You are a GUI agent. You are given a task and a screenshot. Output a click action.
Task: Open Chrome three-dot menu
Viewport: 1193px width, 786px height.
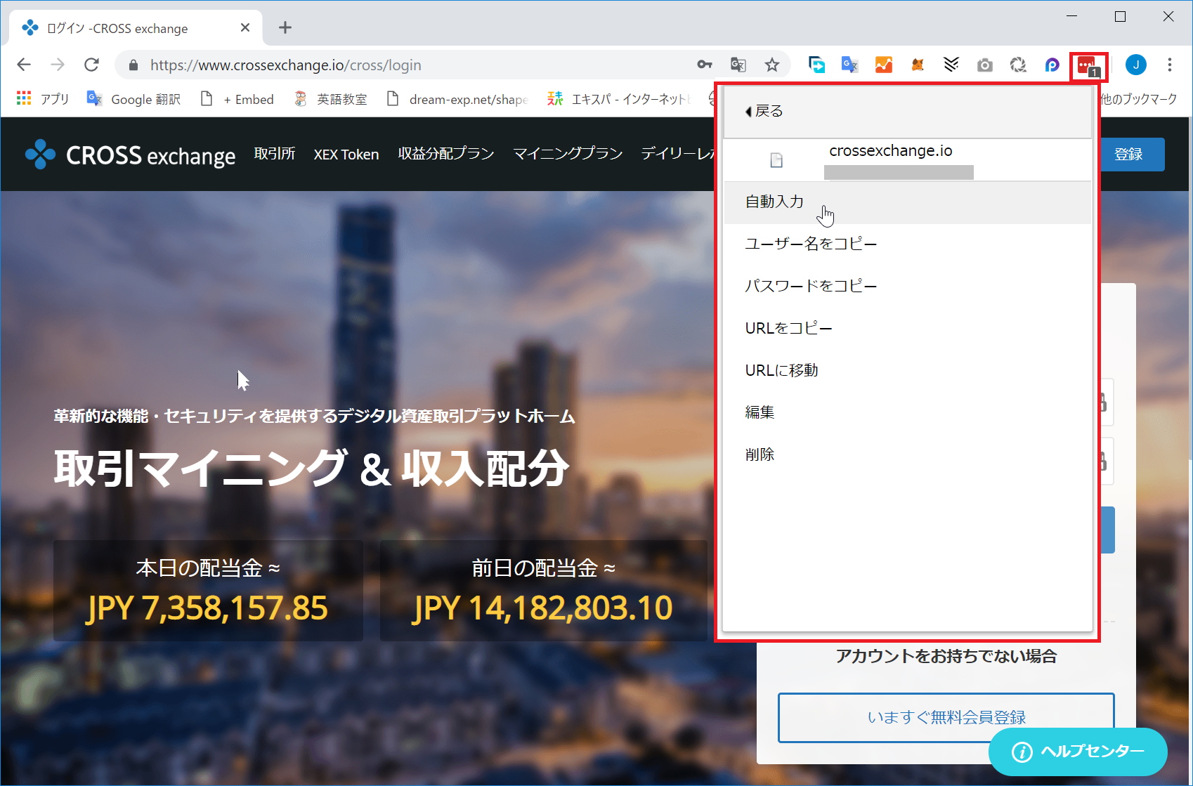tap(1170, 65)
